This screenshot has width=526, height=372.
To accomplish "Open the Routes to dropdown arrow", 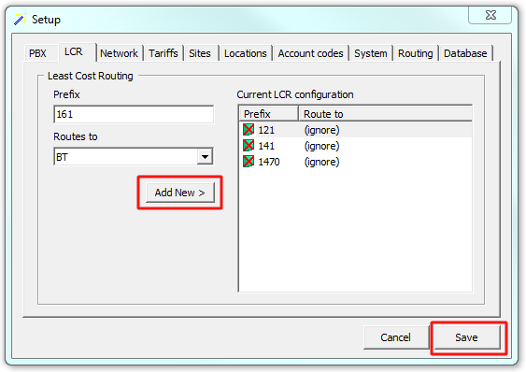I will click(x=205, y=156).
